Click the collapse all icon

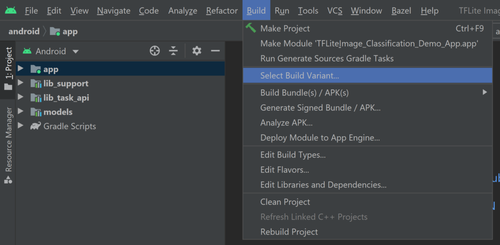[173, 51]
